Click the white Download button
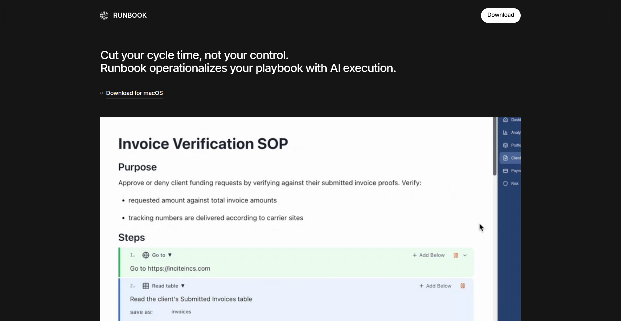 click(500, 15)
